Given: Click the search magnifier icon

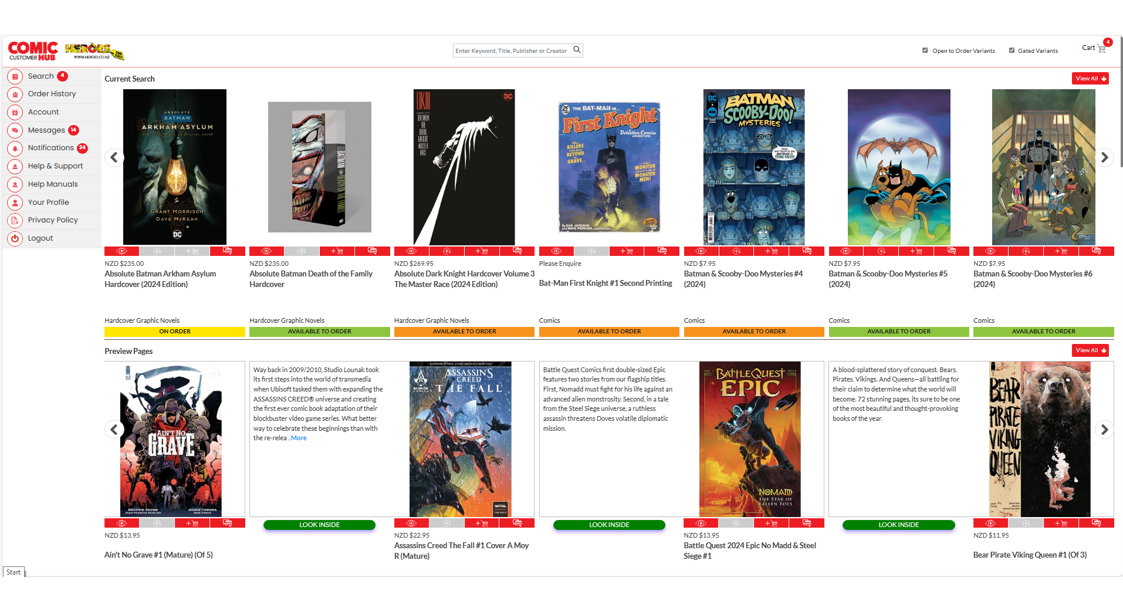Looking at the screenshot, I should (577, 50).
